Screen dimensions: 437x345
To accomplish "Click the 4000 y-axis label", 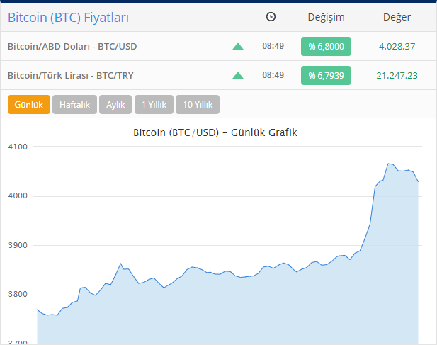I will (x=18, y=196).
